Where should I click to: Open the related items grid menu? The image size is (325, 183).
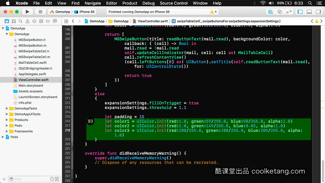point(66,21)
